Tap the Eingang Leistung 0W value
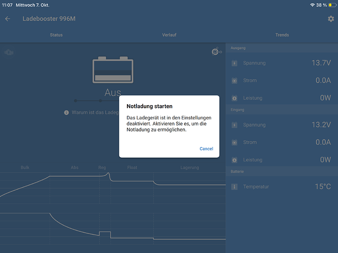This screenshot has width=338, height=253. pos(325,160)
